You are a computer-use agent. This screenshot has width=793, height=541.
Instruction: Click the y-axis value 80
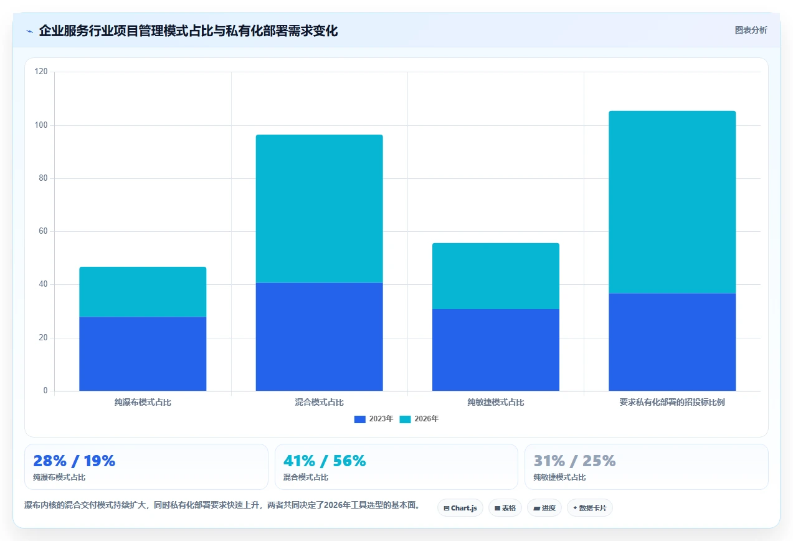44,178
